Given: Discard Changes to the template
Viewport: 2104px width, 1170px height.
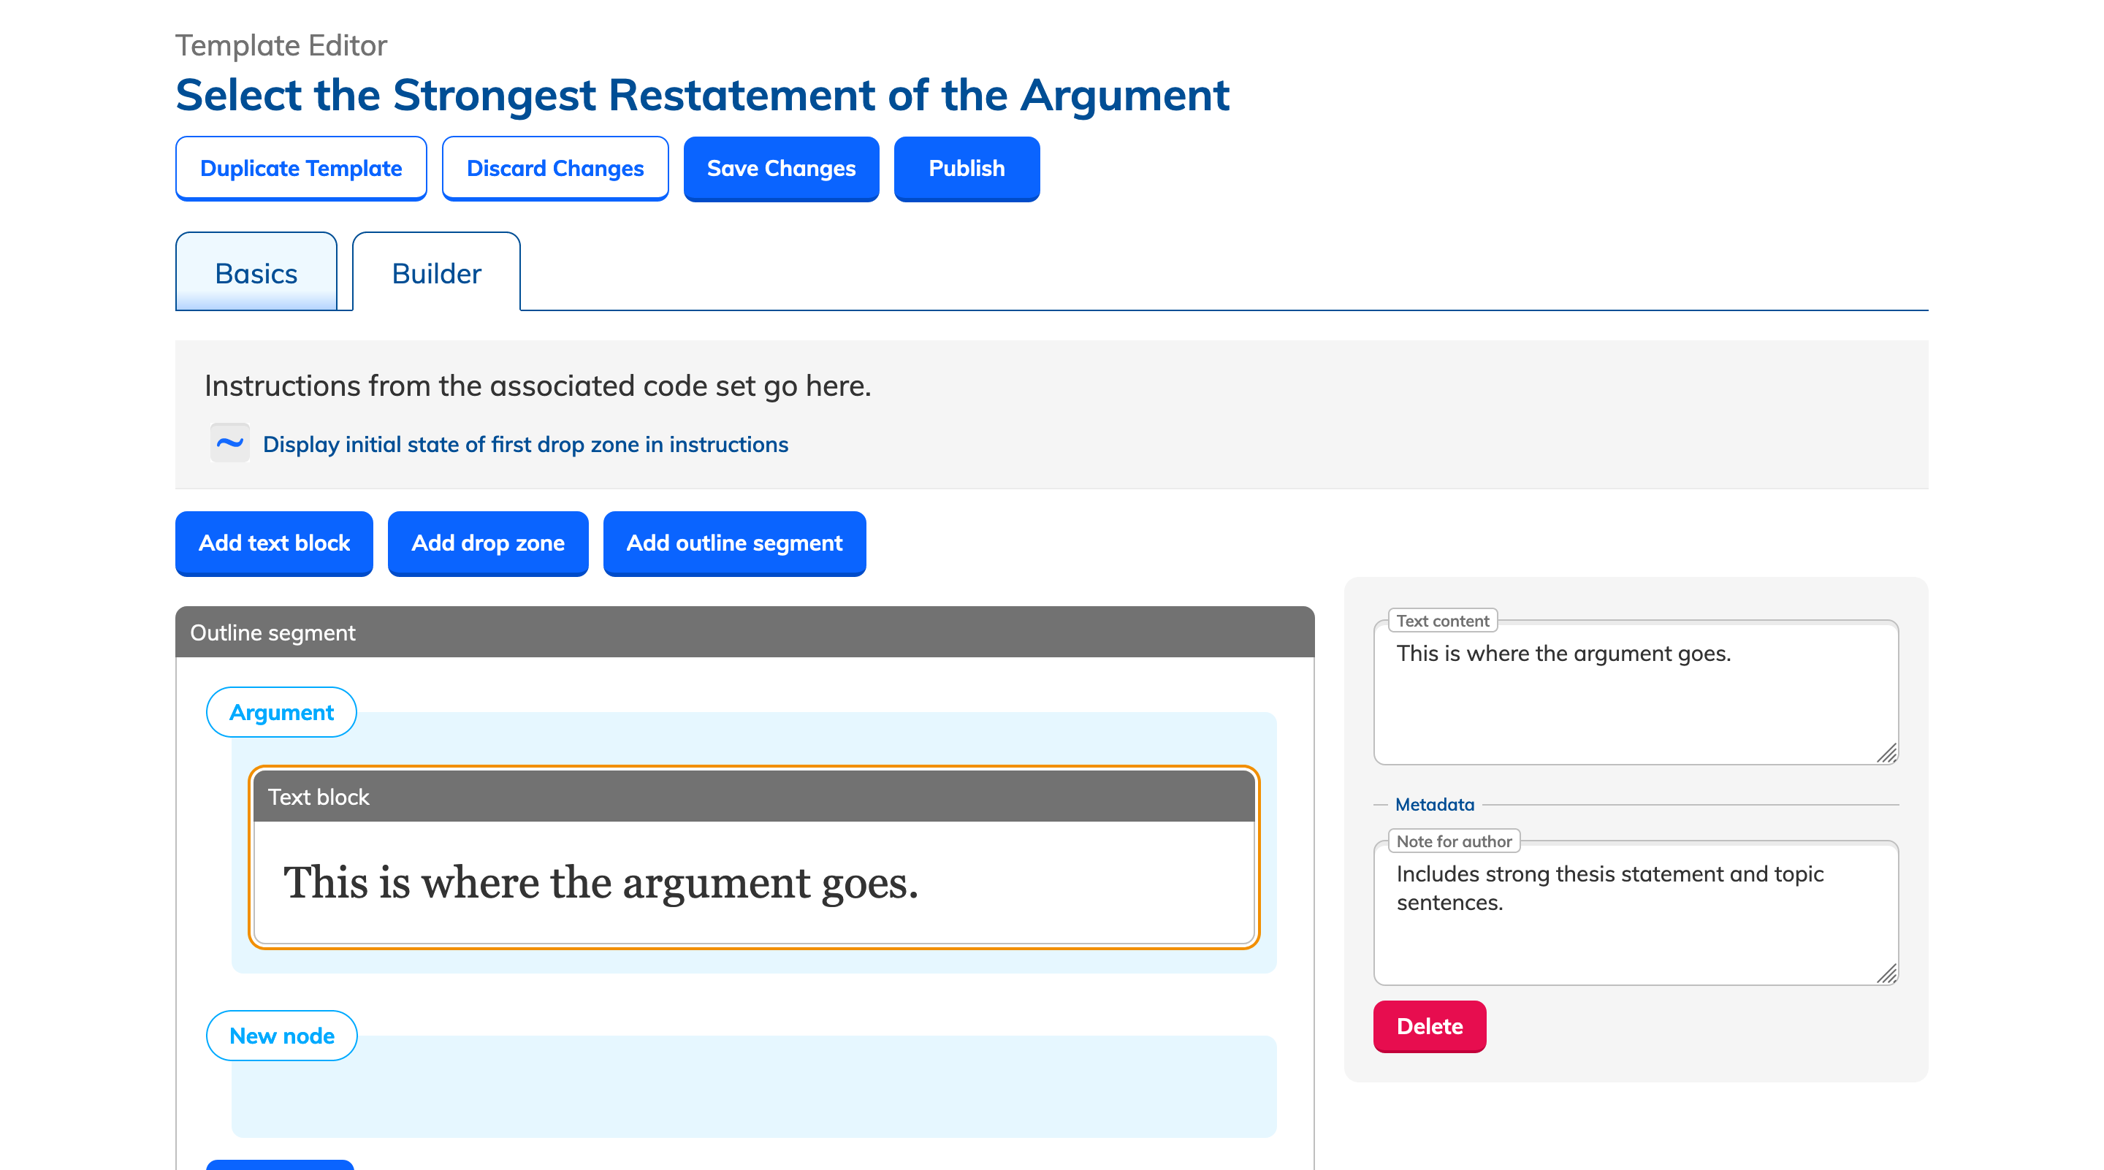Looking at the screenshot, I should click(554, 168).
